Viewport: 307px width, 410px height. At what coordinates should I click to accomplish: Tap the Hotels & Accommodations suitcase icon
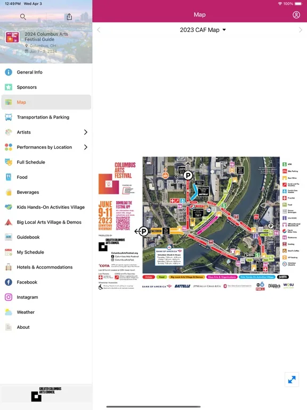(x=9, y=267)
